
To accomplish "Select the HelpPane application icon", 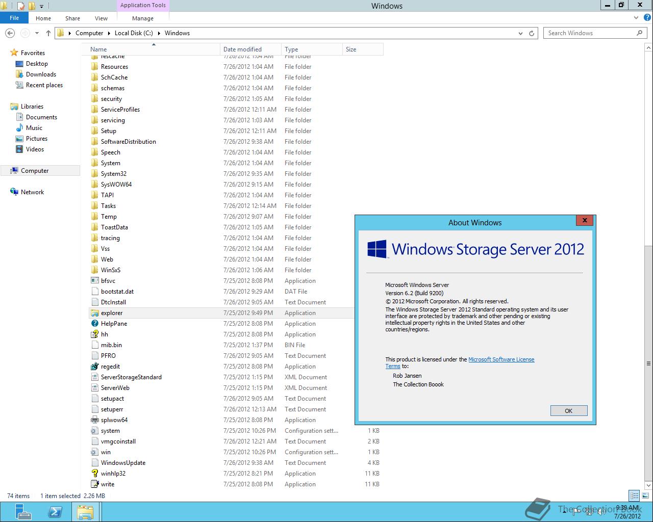I will pos(94,324).
